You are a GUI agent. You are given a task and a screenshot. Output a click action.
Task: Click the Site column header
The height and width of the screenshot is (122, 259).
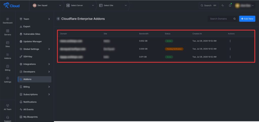[105, 34]
